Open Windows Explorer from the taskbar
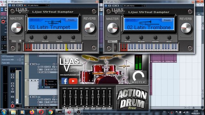Screen dimensions: 205x115 coord(13,112)
